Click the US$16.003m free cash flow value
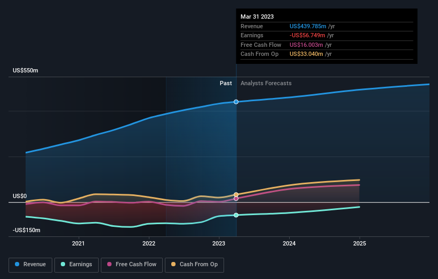Viewport: 438px width, 279px height. (306, 45)
